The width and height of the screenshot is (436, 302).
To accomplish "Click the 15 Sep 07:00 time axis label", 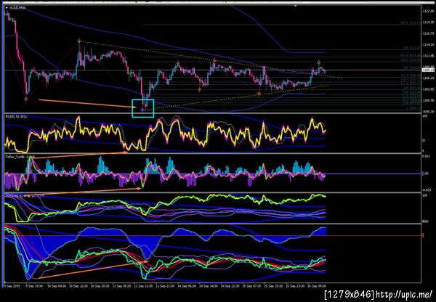I will 253,285.
